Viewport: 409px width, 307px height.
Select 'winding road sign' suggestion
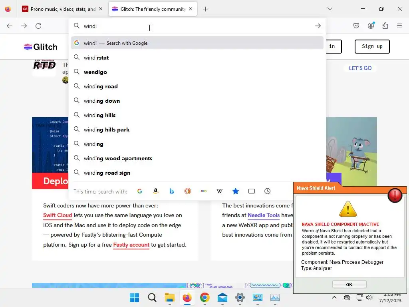coord(197,173)
